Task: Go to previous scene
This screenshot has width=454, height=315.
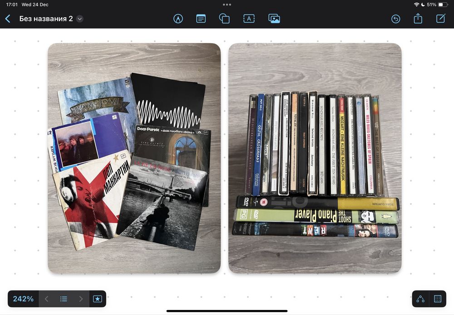Action: pos(47,299)
